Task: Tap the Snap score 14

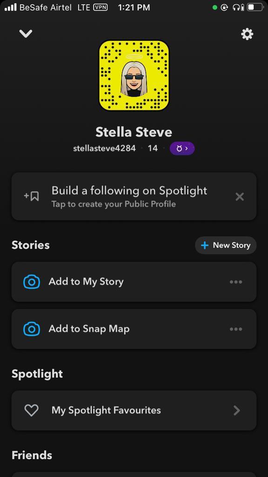Action: click(153, 149)
